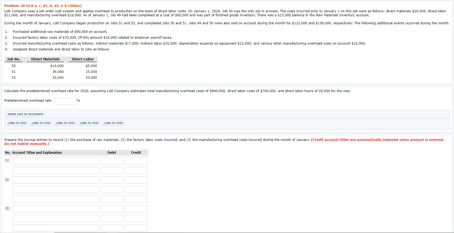454x233 pixels.
Task: Click the 'Direct Labor' column header
Action: tap(83, 59)
